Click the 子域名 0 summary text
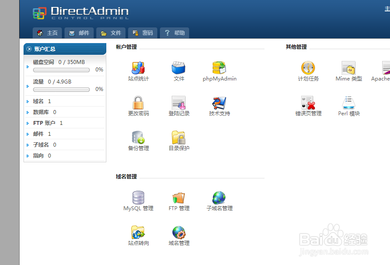 [45, 145]
